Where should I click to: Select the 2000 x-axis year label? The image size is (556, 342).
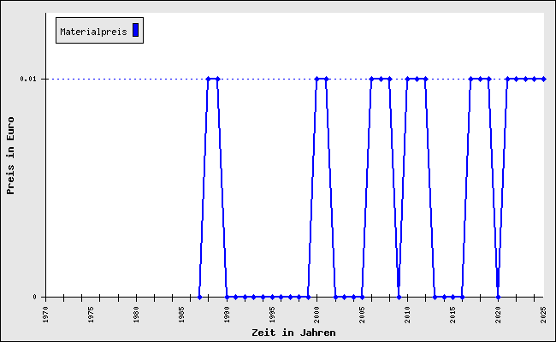pos(317,312)
